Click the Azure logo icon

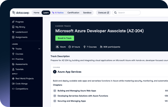[57, 47]
